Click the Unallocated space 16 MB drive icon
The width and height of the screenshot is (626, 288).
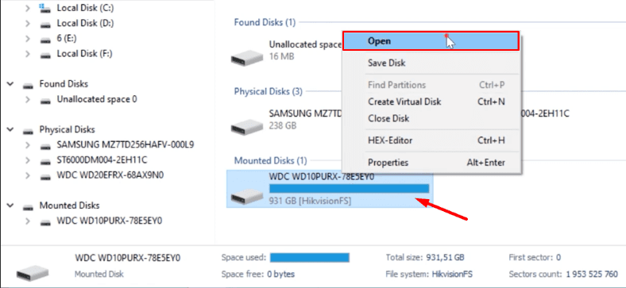(246, 59)
